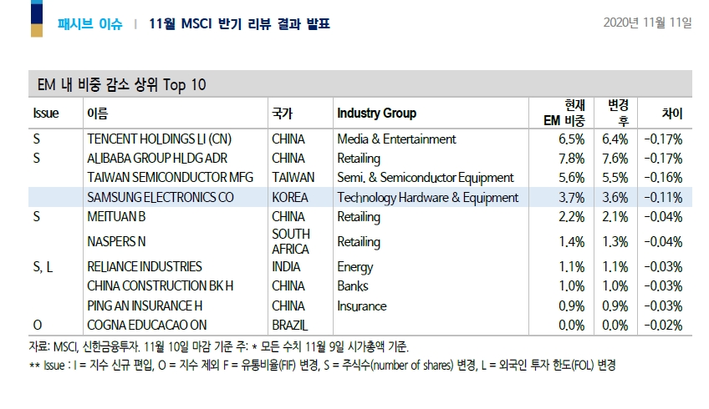This screenshot has height=409, width=709.
Task: Select 'PING AN INSURANCE H' name cell
Action: tap(145, 306)
